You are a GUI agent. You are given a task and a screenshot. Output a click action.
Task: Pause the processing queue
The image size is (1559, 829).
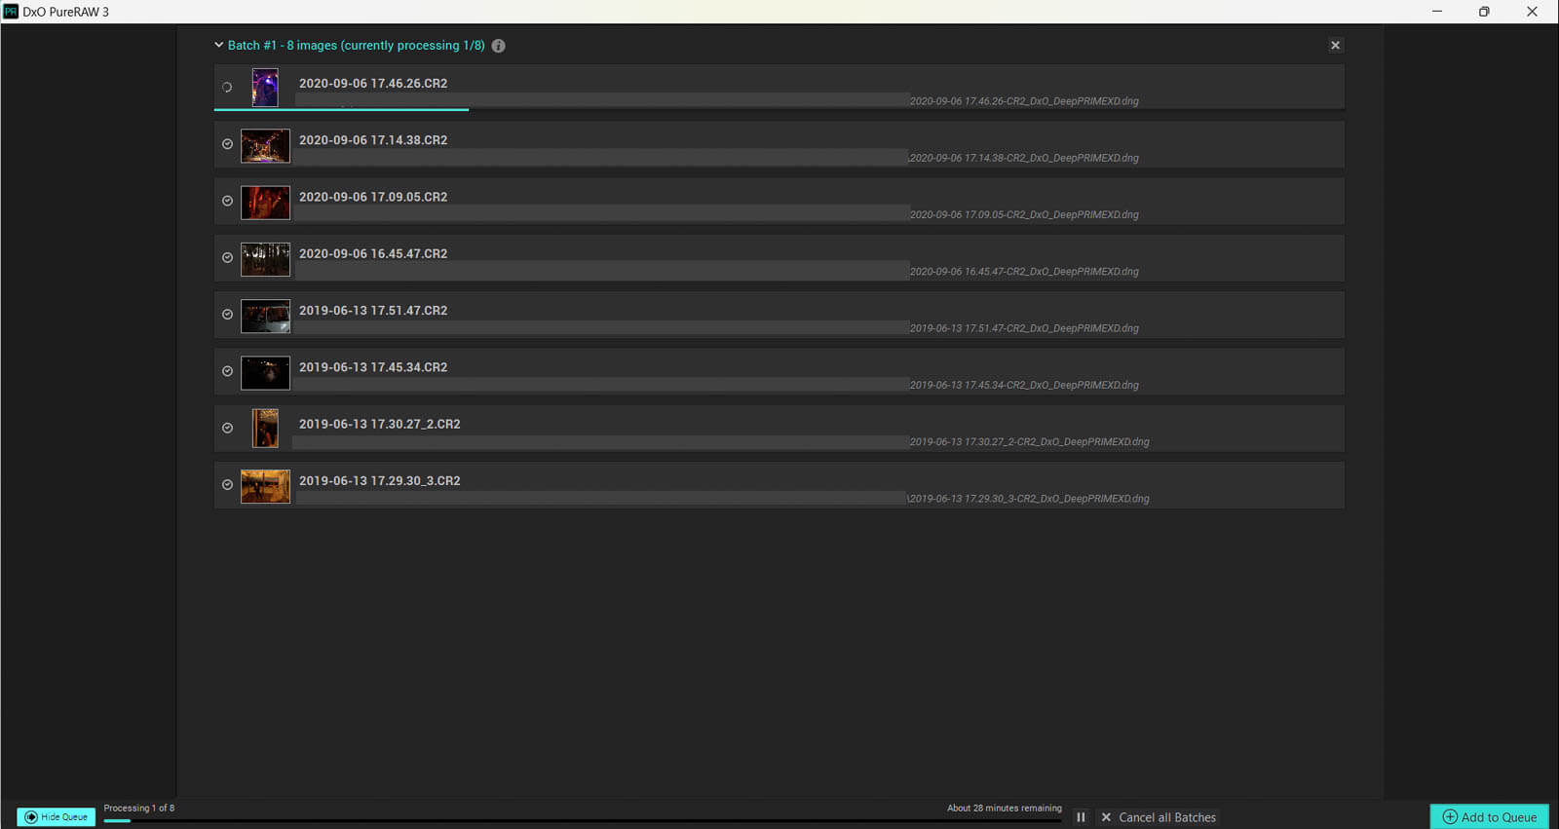coord(1081,817)
